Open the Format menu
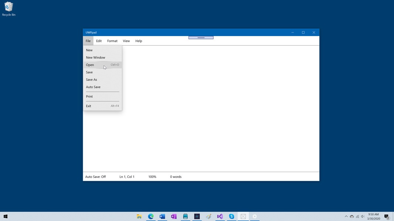The width and height of the screenshot is (394, 221). 112,41
